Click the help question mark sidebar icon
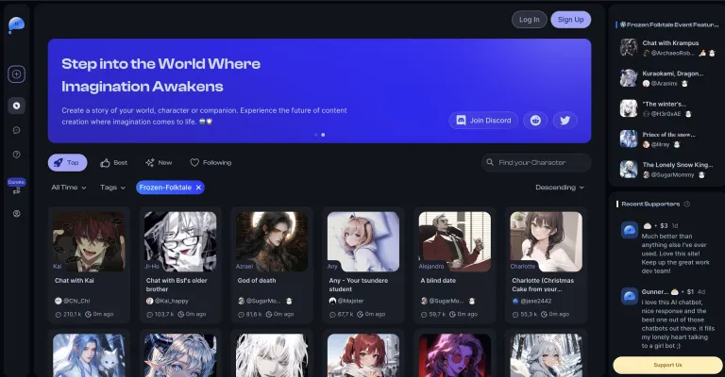This screenshot has width=725, height=377. tap(16, 154)
